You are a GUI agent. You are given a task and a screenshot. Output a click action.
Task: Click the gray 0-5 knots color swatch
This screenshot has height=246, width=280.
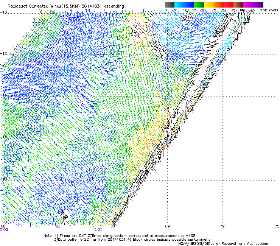tap(170, 5)
